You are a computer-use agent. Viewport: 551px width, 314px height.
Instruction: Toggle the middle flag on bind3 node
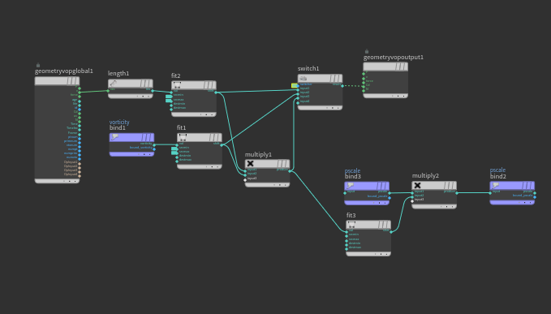tap(382, 186)
